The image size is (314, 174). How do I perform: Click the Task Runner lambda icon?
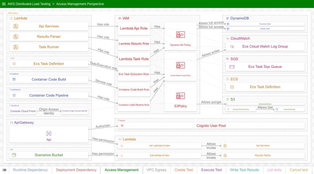coord(15,47)
